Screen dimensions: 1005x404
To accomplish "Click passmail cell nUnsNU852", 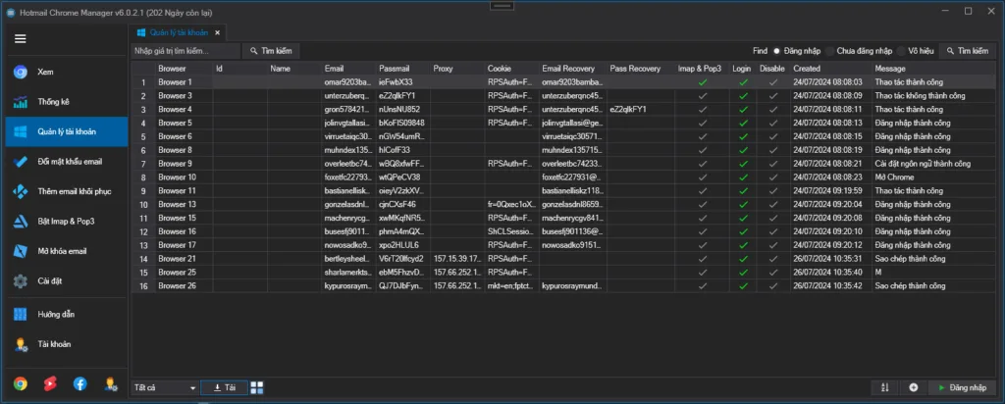I will 403,109.
